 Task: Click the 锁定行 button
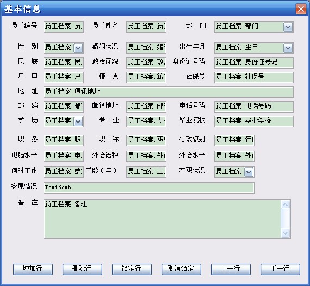[132, 269]
